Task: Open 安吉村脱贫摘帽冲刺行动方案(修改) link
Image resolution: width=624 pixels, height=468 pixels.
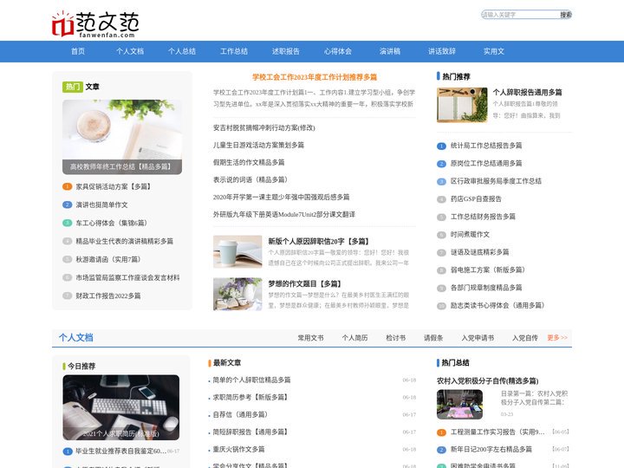Action: click(263, 127)
